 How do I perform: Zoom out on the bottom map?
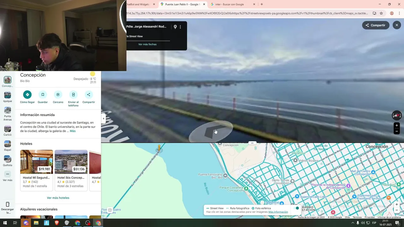click(x=397, y=210)
